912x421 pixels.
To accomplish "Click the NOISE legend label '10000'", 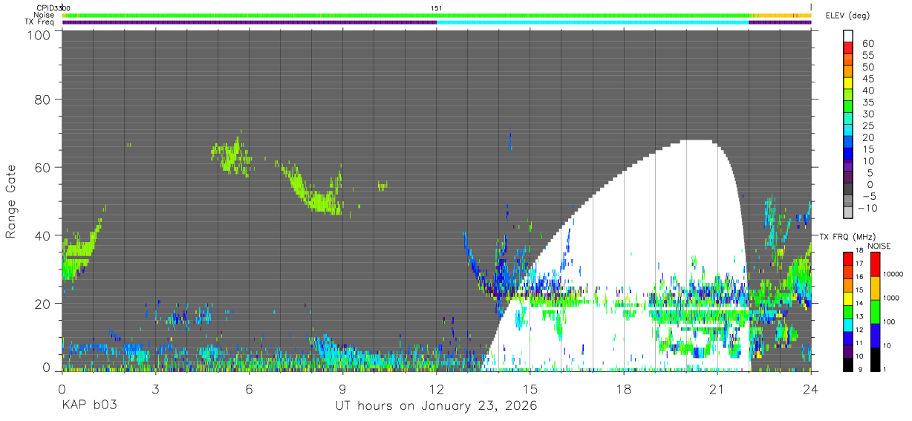I will 892,273.
